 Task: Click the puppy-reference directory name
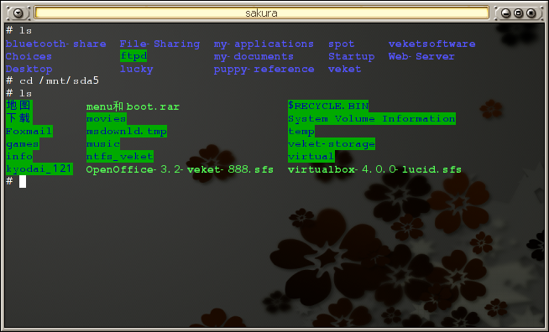tap(264, 70)
